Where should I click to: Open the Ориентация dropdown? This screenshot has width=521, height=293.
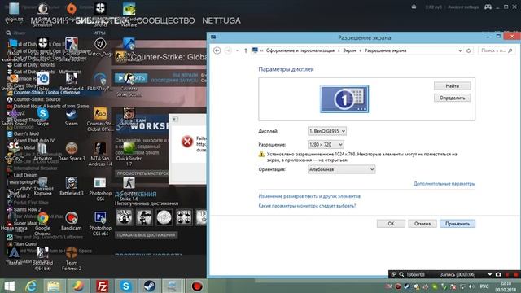341,169
